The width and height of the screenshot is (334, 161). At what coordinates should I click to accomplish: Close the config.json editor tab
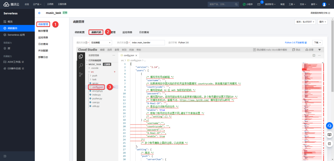click(136, 55)
